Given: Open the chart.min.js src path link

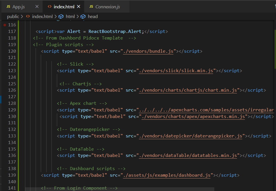Looking at the screenshot, I should click(x=188, y=90).
